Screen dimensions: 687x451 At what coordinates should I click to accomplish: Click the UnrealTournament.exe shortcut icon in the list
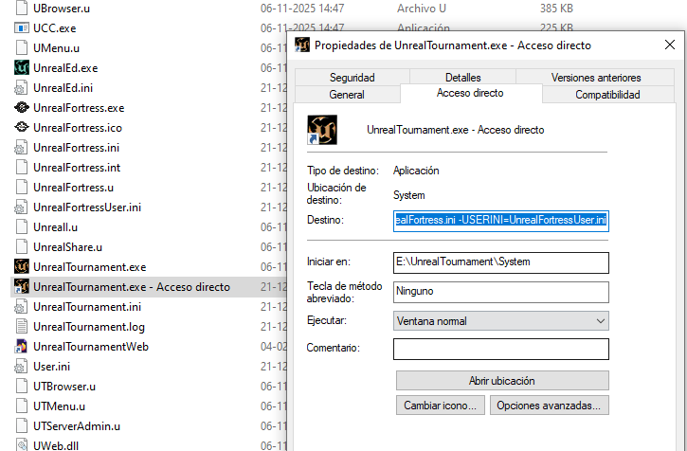[x=22, y=287]
